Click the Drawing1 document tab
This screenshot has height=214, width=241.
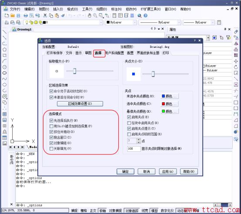22,29
